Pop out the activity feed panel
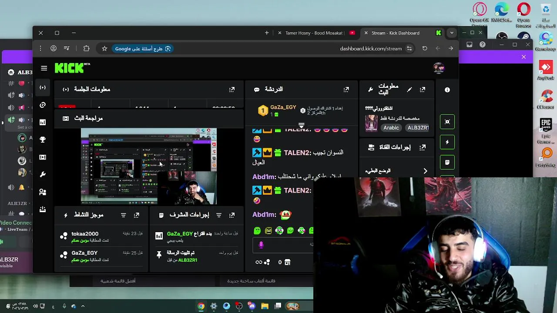 coord(137,215)
